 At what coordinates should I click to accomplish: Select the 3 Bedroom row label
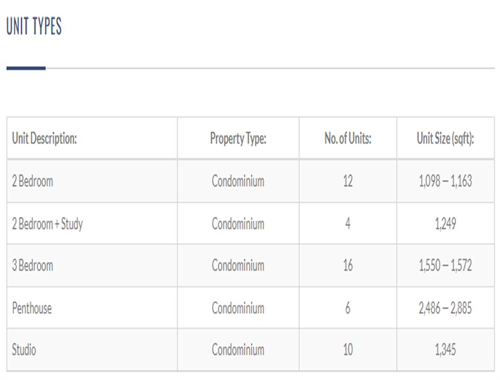click(33, 266)
